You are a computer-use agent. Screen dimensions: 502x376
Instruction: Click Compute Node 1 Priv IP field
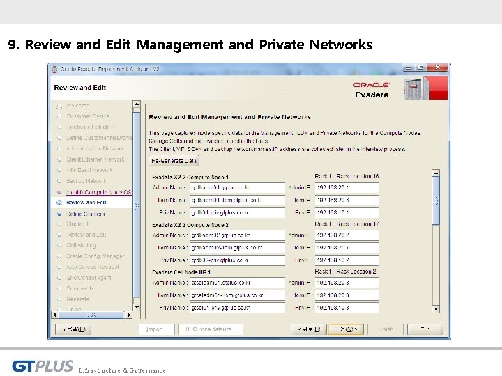[347, 212]
